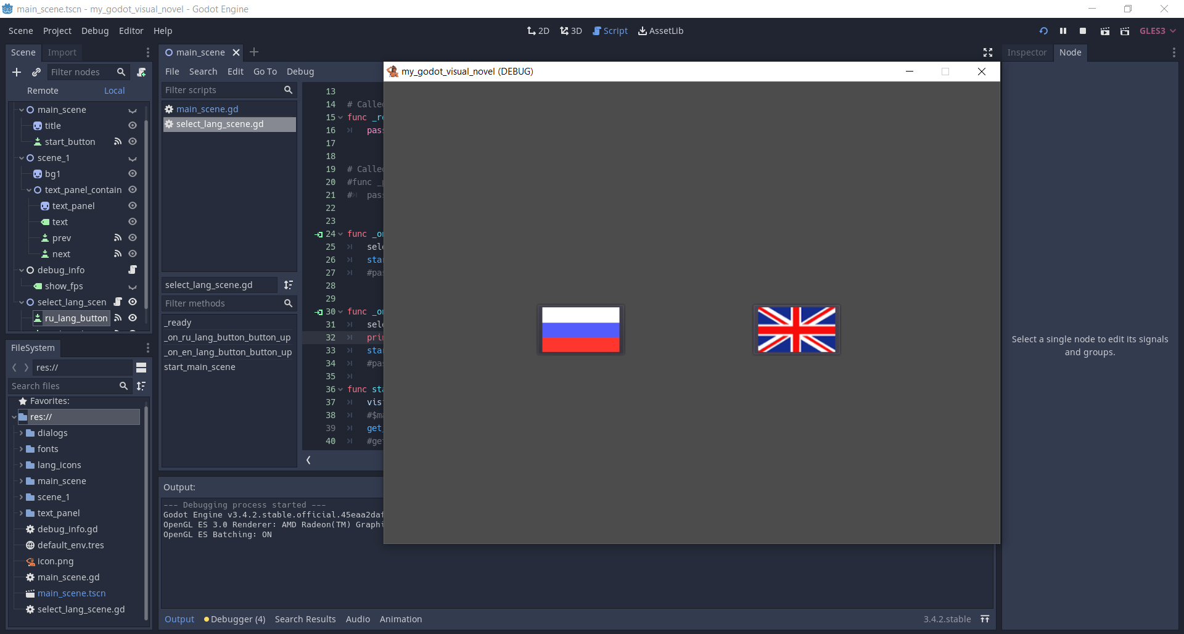Open the Project menu
Screen dimensions: 1184x634
pyautogui.click(x=57, y=31)
